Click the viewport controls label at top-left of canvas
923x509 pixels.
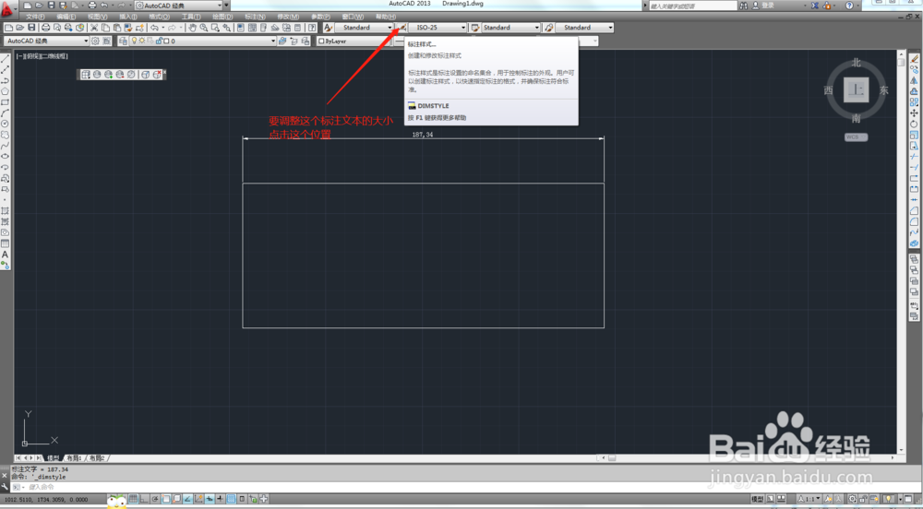tap(42, 56)
